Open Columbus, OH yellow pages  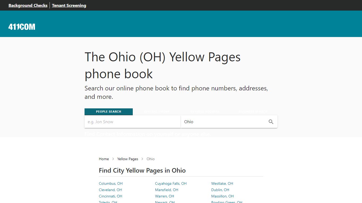[111, 183]
